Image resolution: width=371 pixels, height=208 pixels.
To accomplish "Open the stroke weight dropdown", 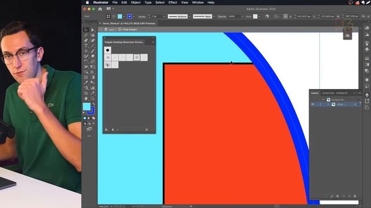I will 164,17.
